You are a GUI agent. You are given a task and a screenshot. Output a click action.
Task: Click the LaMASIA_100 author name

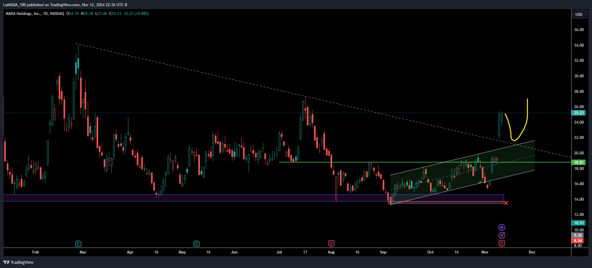click(14, 5)
